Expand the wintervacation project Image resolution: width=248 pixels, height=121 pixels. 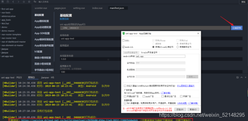pos(1,16)
